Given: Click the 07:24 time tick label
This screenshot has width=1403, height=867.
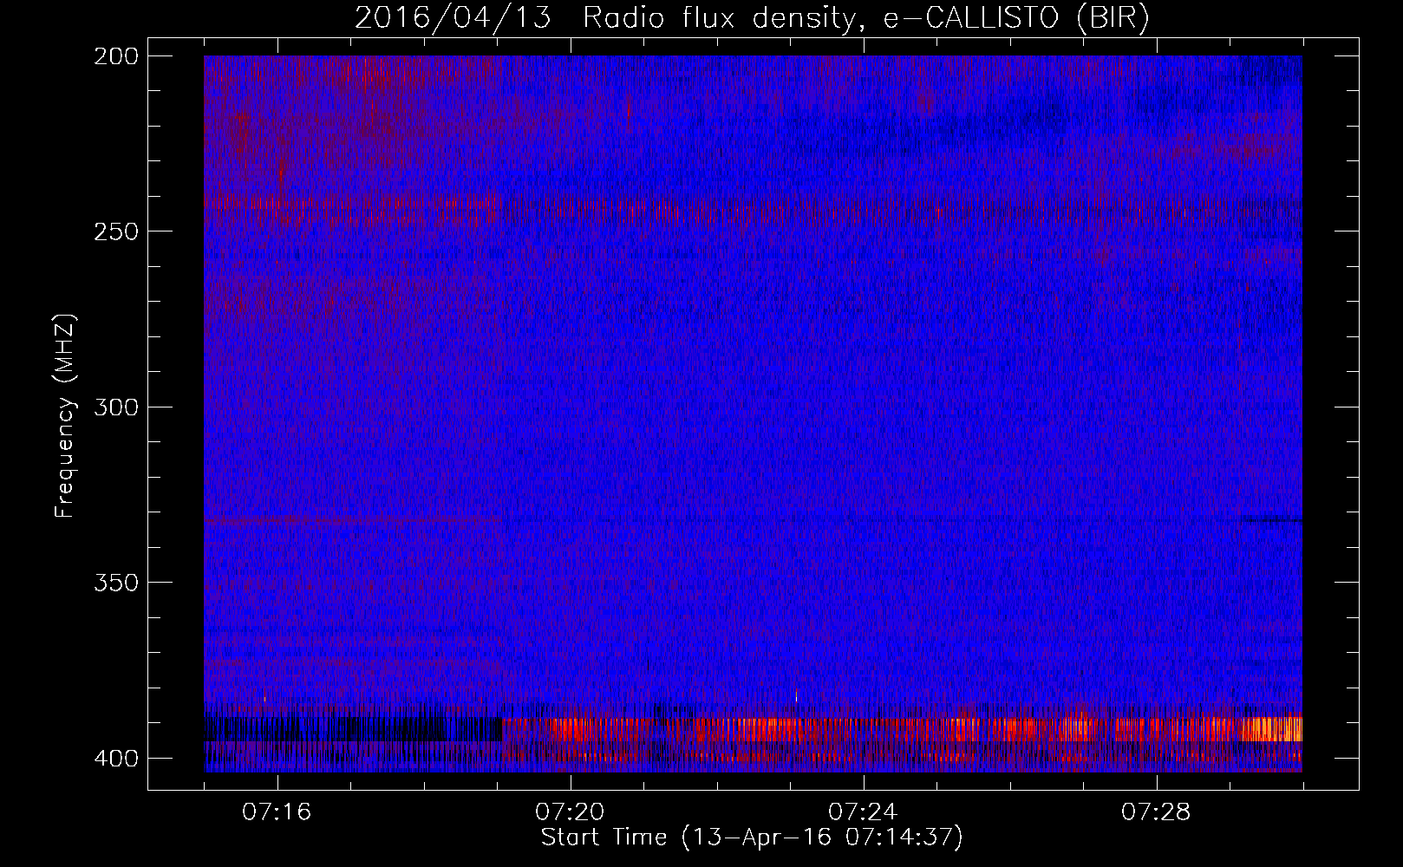Looking at the screenshot, I should 863,812.
